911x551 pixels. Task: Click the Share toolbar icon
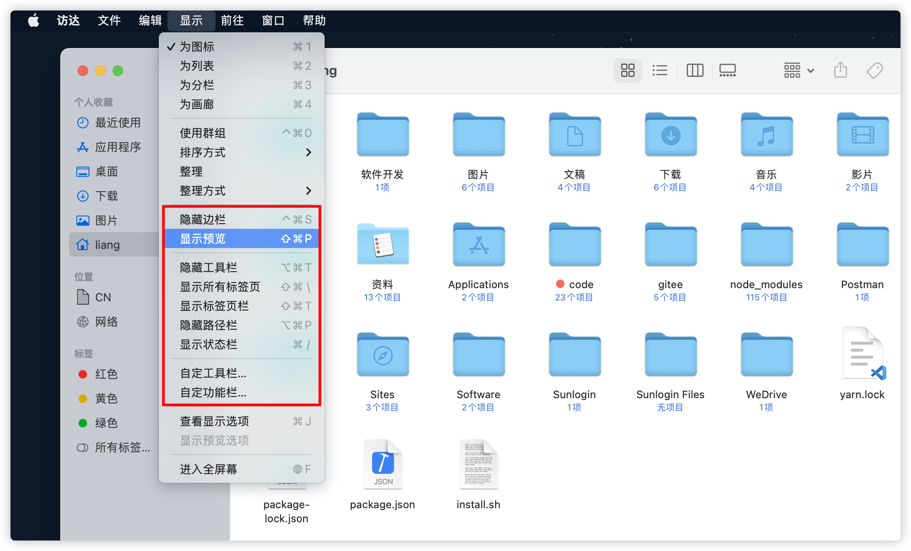coord(840,70)
